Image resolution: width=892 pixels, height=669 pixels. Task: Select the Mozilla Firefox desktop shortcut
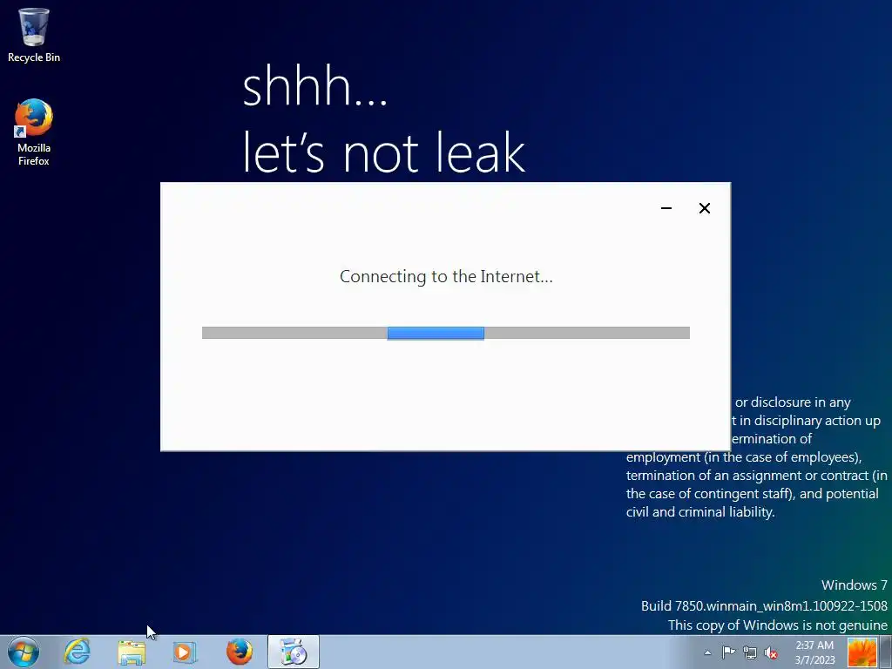(x=34, y=132)
